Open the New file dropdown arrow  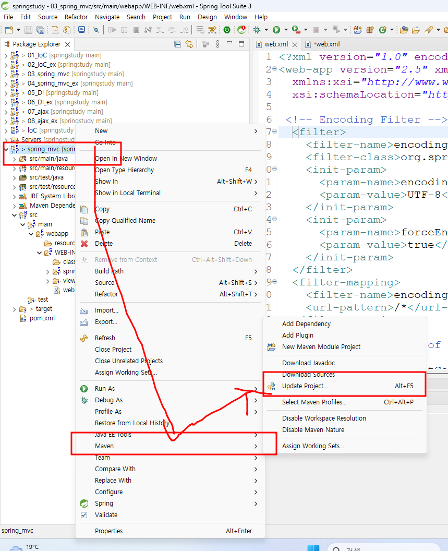point(18,30)
